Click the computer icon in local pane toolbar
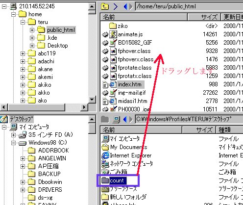The width and height of the screenshot is (243, 205). pos(116,120)
